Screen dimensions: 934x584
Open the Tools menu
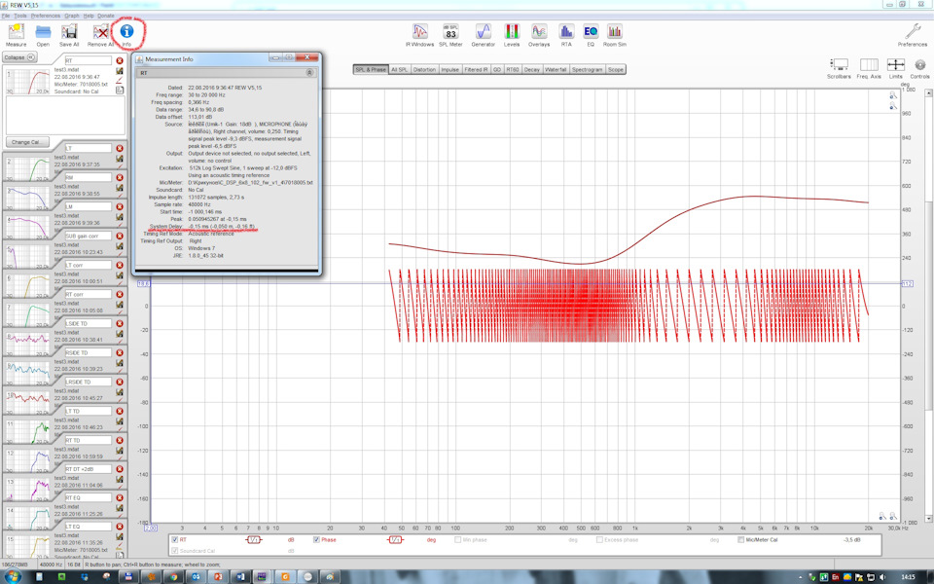[x=20, y=16]
